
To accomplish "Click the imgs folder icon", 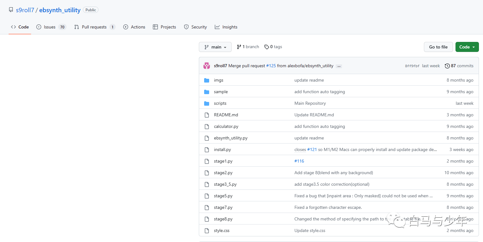I will click(x=207, y=80).
